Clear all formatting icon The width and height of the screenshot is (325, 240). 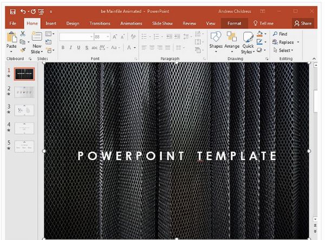(x=133, y=37)
